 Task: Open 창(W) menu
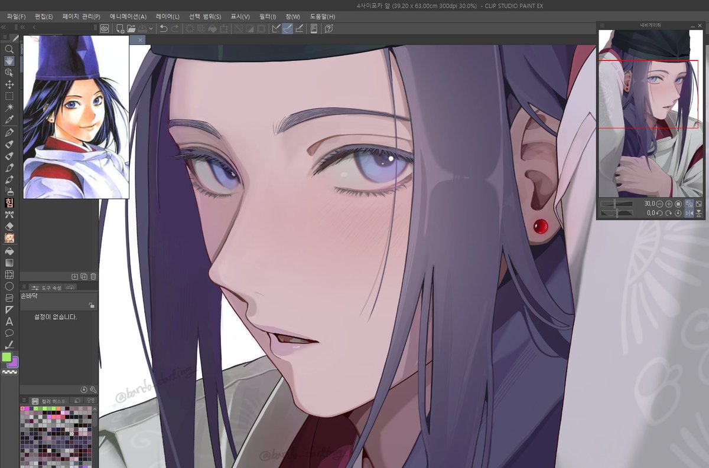292,17
